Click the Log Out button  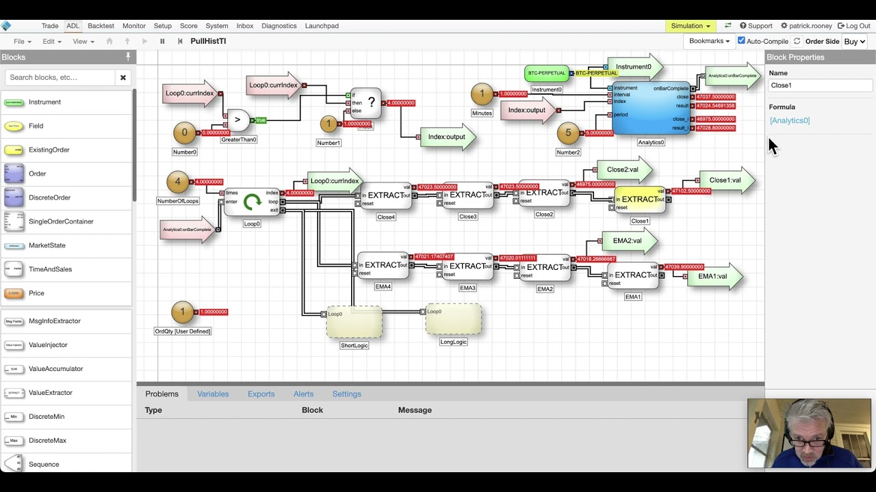[853, 26]
